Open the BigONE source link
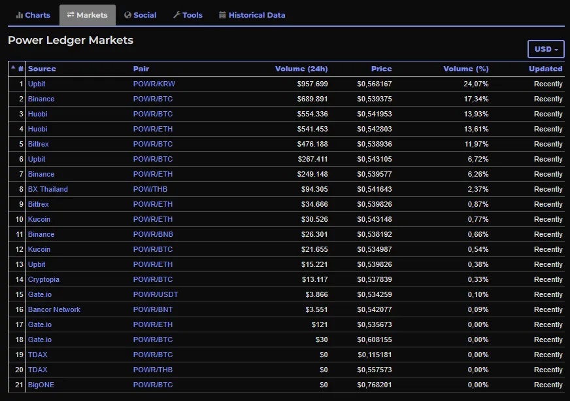 (x=41, y=385)
